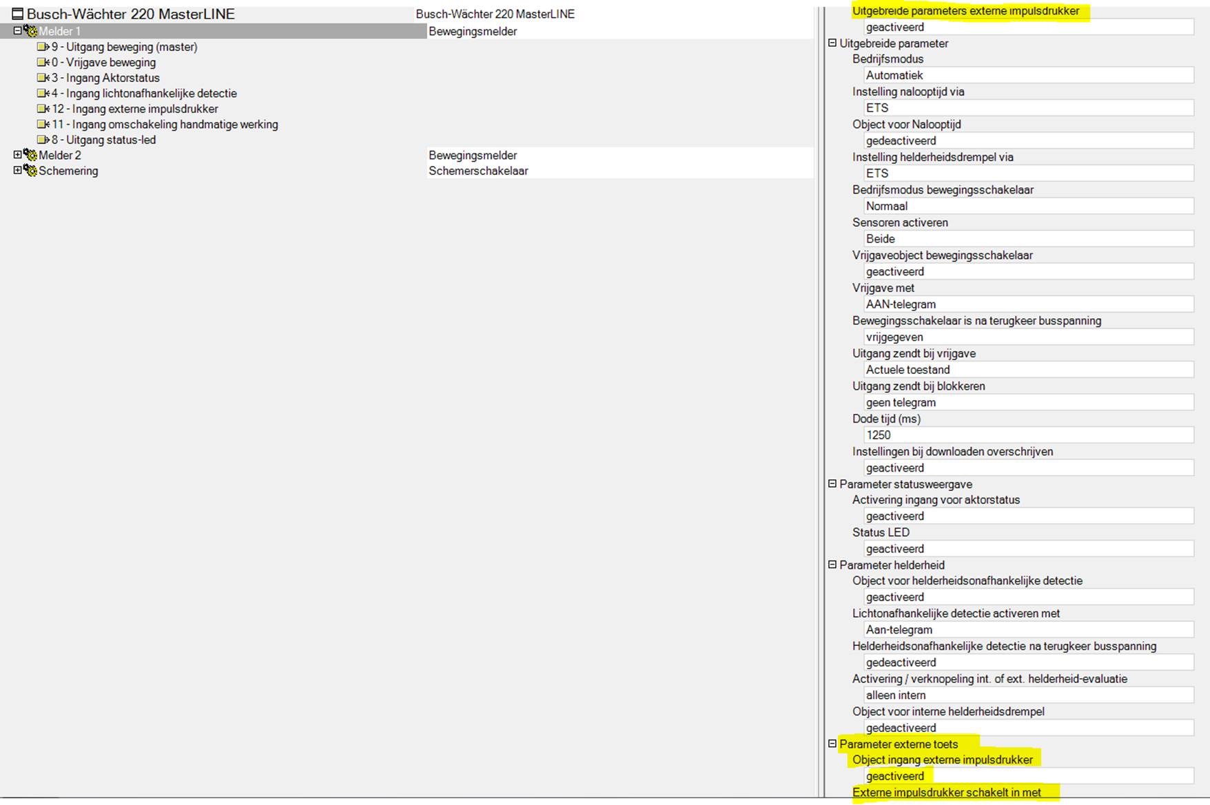This screenshot has height=805, width=1210.
Task: Click Dode tijd (ms) field 1250
Action: [x=1029, y=435]
